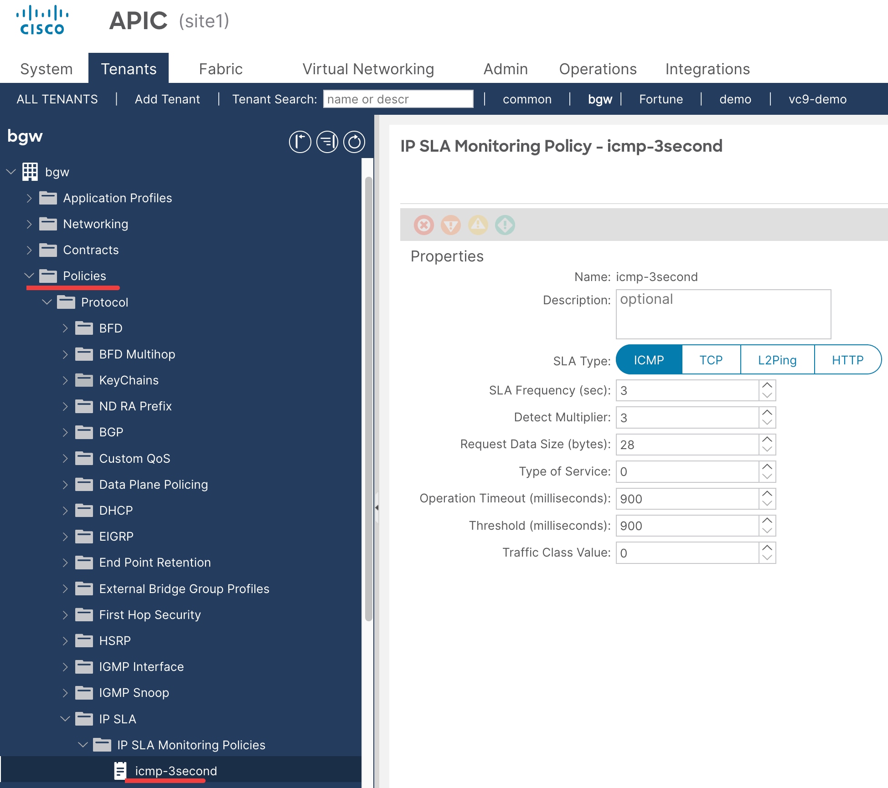Select L2Ping as the SLA Type

click(x=777, y=360)
